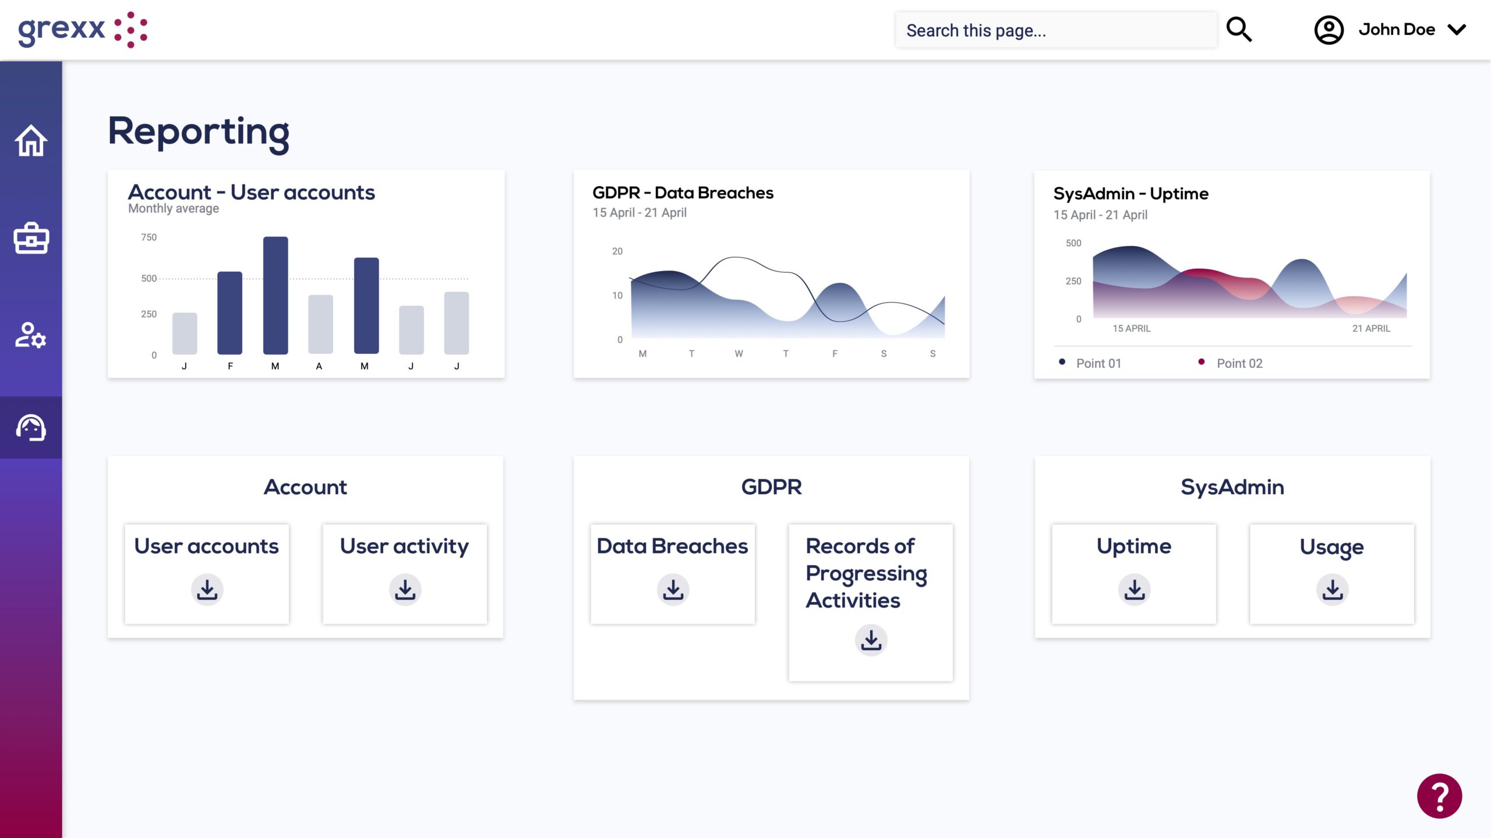Screen dimensions: 1491x838
Task: Download the Usage report
Action: pos(1332,590)
